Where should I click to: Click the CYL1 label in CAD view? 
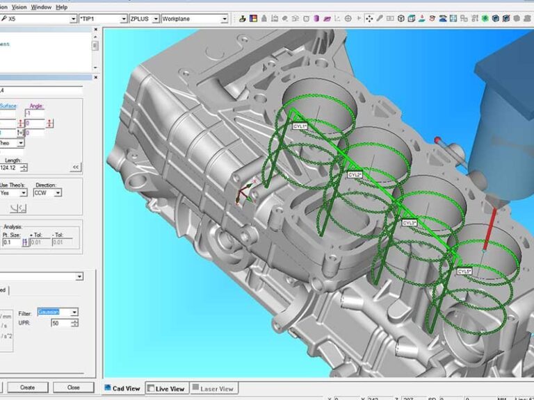coord(299,126)
